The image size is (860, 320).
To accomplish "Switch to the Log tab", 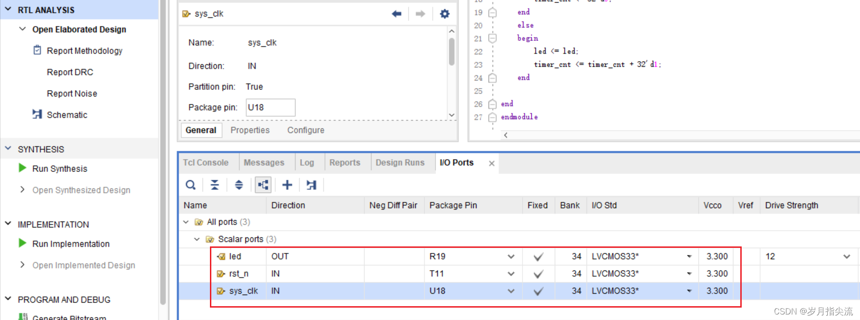I will (x=307, y=163).
